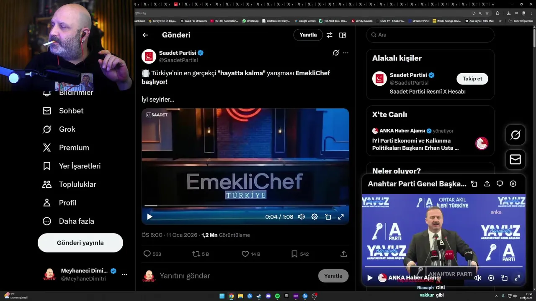Open ANKA Haber Ajansı live broadcast card
Viewport: 536px width, 301px height.
click(x=430, y=140)
